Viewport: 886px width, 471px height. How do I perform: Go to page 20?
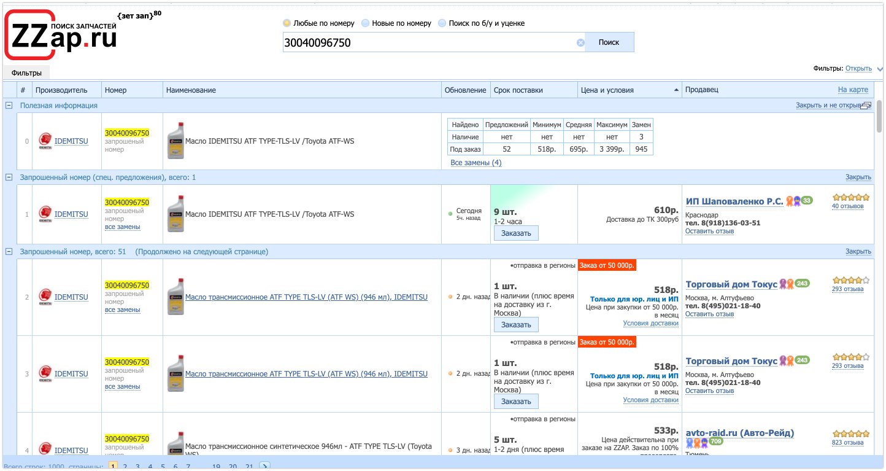233,467
